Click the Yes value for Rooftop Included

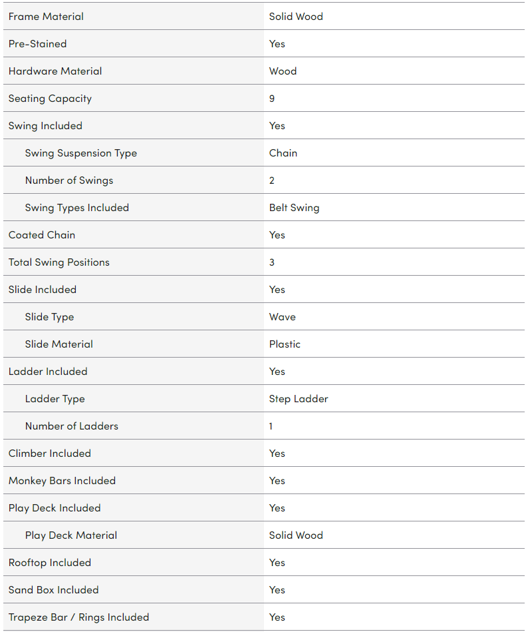(x=277, y=563)
